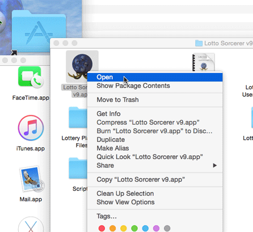This screenshot has width=253, height=232.
Task: Select Show Package Contents menu entry
Action: (x=155, y=86)
